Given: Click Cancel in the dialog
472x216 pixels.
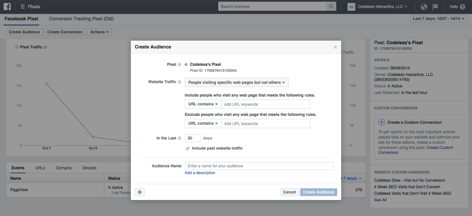Looking at the screenshot, I should (289, 192).
